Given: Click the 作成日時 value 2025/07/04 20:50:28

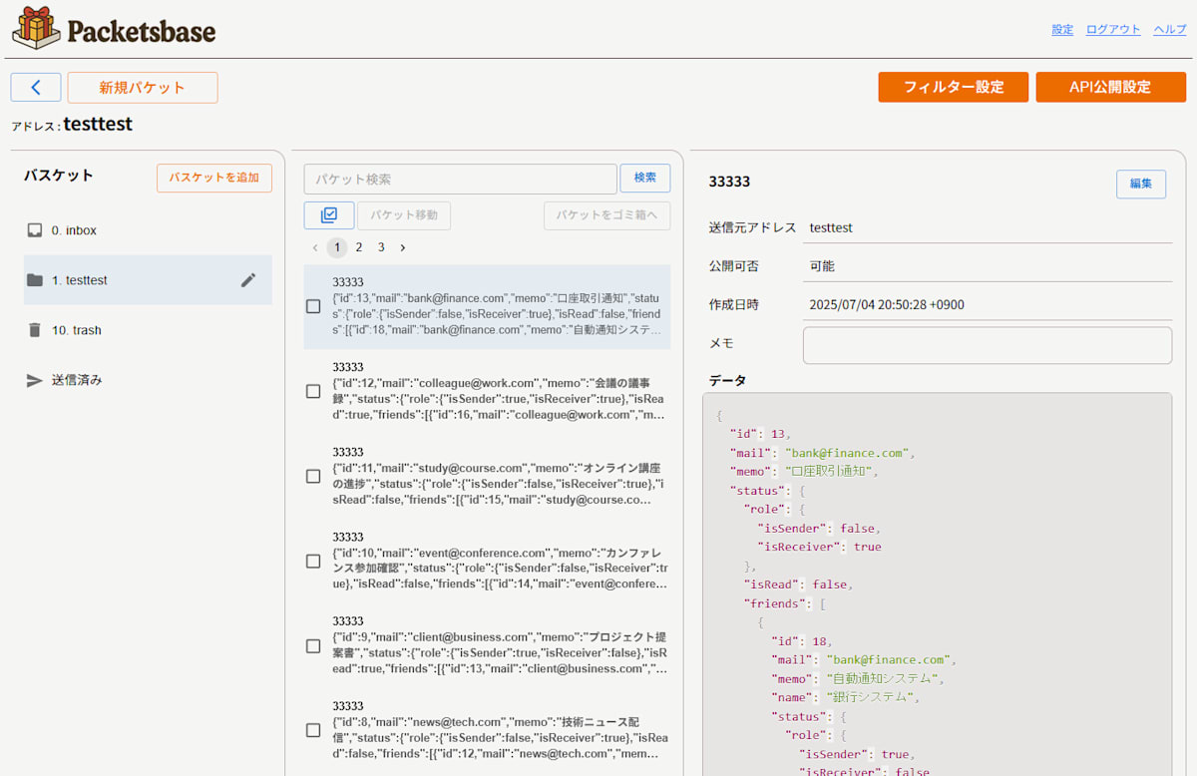Looking at the screenshot, I should tap(887, 304).
